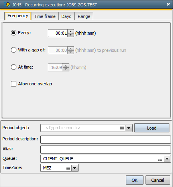Choose the At time radio button
Viewport: 173px width, 187px height.
(x=14, y=67)
